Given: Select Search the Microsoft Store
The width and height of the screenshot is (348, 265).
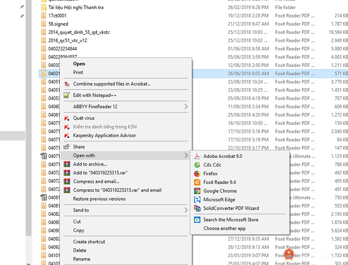Looking at the screenshot, I should (x=240, y=220).
